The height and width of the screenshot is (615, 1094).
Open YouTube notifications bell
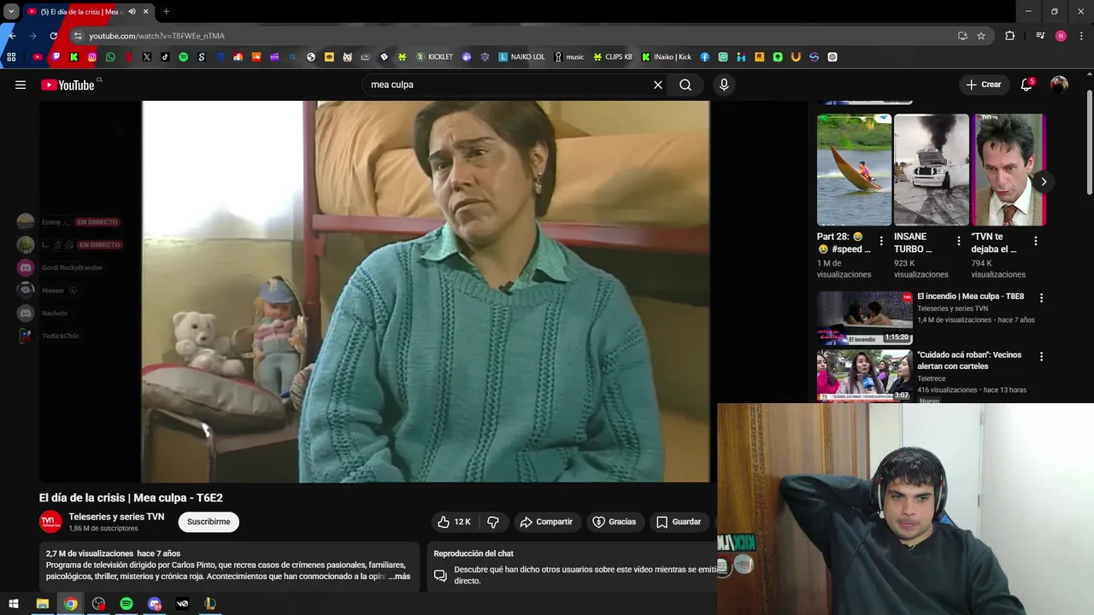1026,85
